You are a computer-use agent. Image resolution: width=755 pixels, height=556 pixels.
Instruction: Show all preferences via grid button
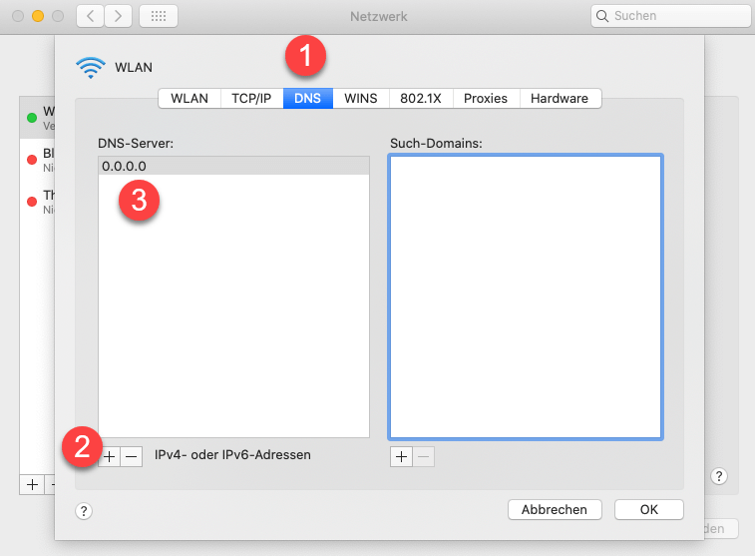click(x=159, y=17)
